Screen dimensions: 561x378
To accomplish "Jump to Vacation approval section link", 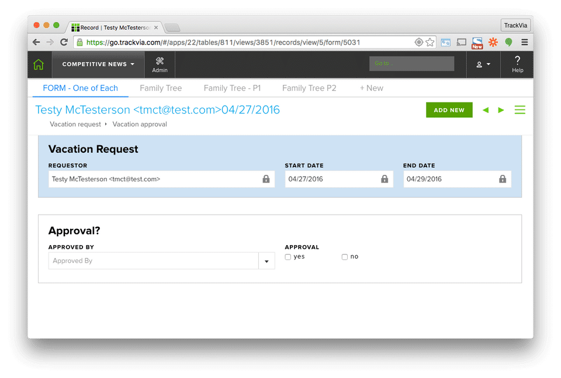I will (x=140, y=124).
